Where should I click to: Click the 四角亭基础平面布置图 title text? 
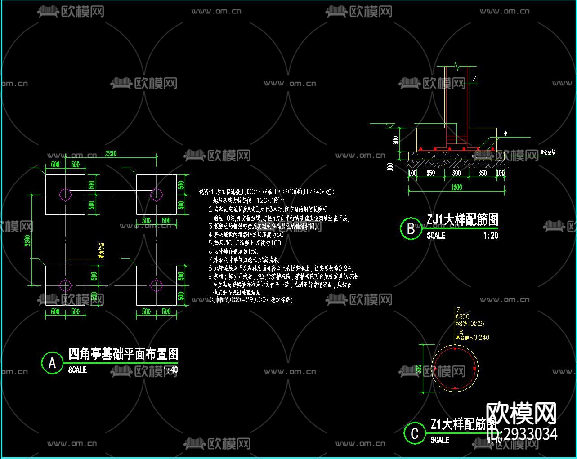(x=123, y=355)
